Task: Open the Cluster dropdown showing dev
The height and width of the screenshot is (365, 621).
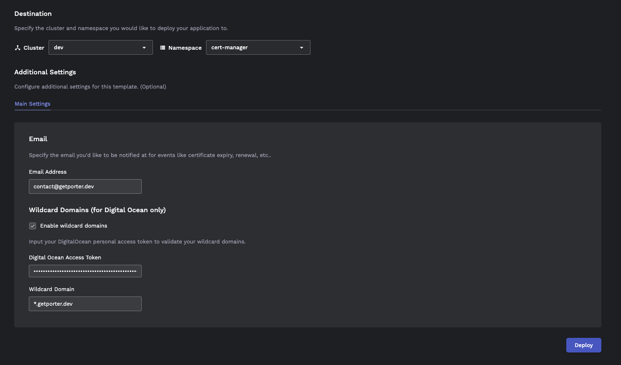Action: (x=101, y=48)
